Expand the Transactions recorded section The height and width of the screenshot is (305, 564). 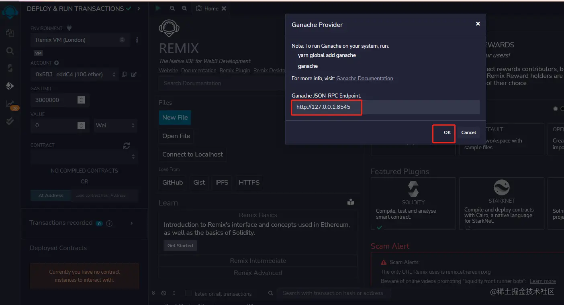click(131, 223)
